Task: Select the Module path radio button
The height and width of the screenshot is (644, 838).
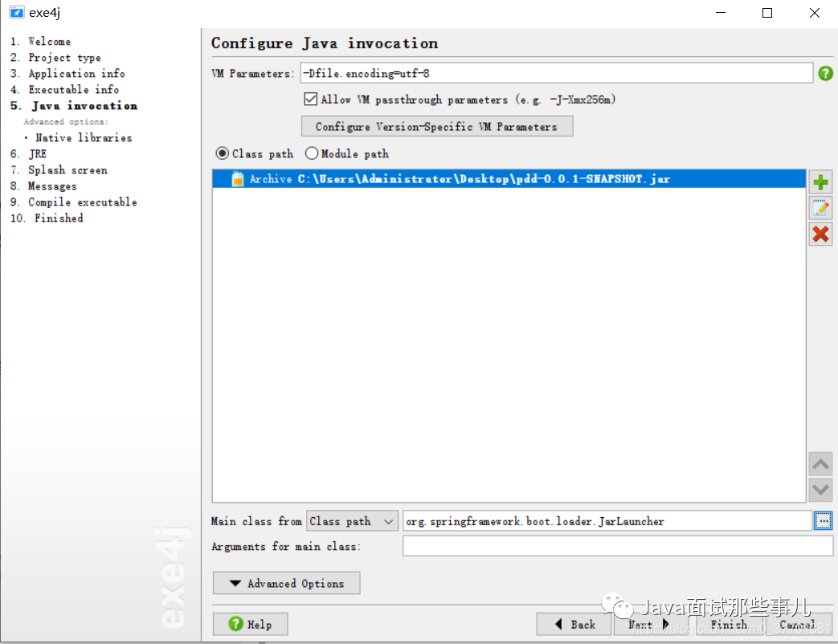Action: tap(312, 153)
